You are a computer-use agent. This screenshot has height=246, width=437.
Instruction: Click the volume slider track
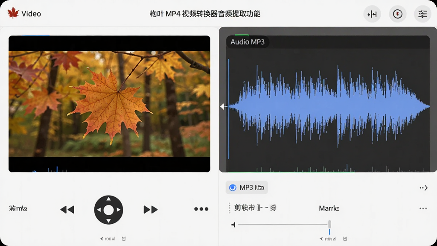coord(283,224)
